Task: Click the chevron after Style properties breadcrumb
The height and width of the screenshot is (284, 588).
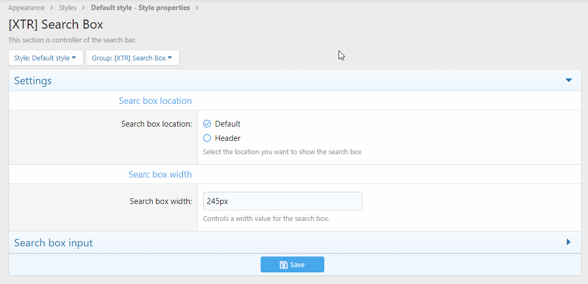Action: (x=197, y=8)
